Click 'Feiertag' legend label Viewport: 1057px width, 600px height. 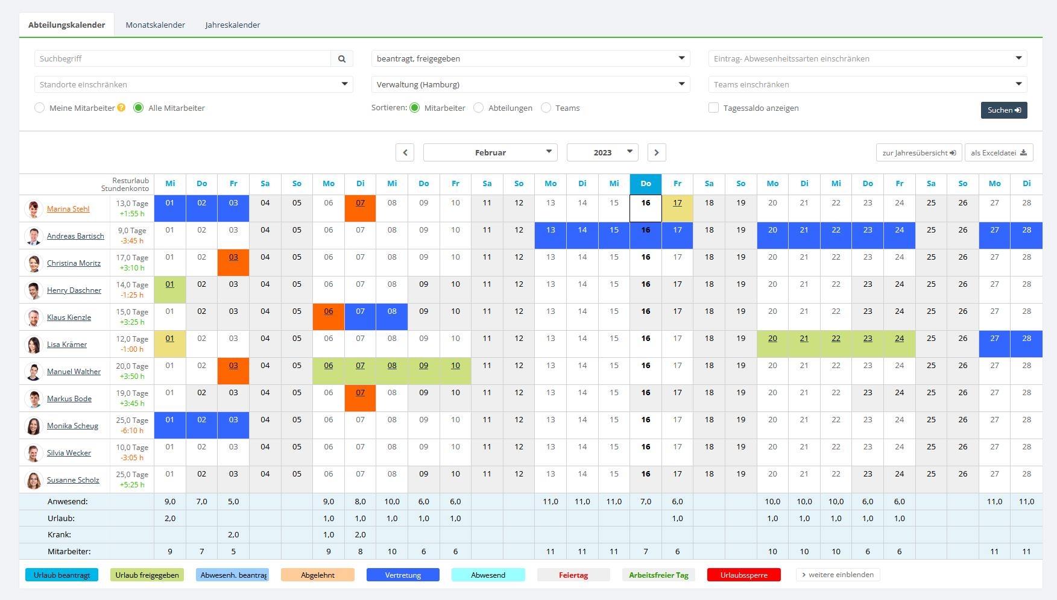(573, 575)
